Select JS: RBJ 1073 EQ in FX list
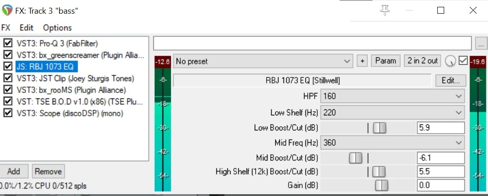Viewport: 488px width, 196px height. point(47,67)
